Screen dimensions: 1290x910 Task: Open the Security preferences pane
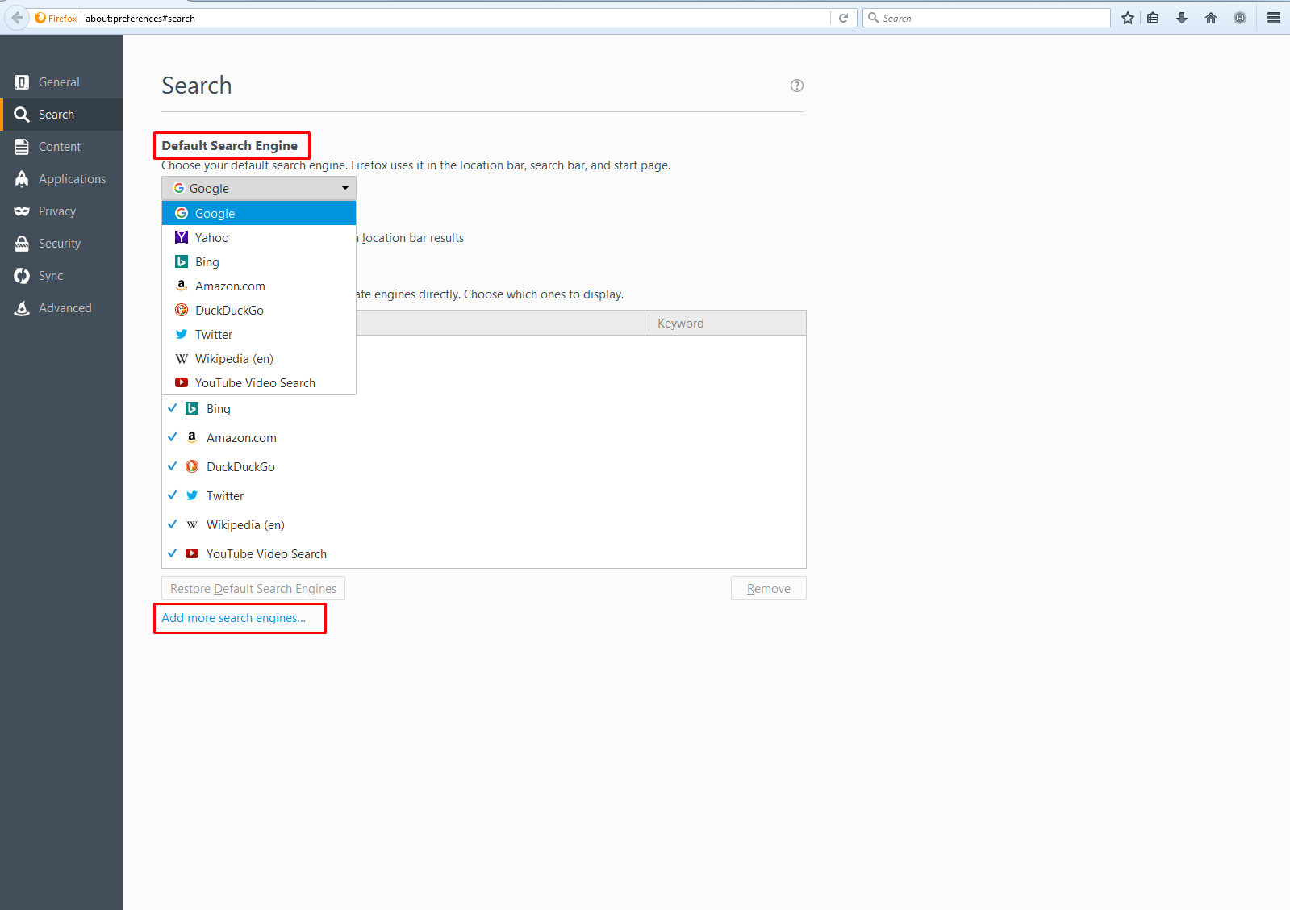(x=61, y=244)
